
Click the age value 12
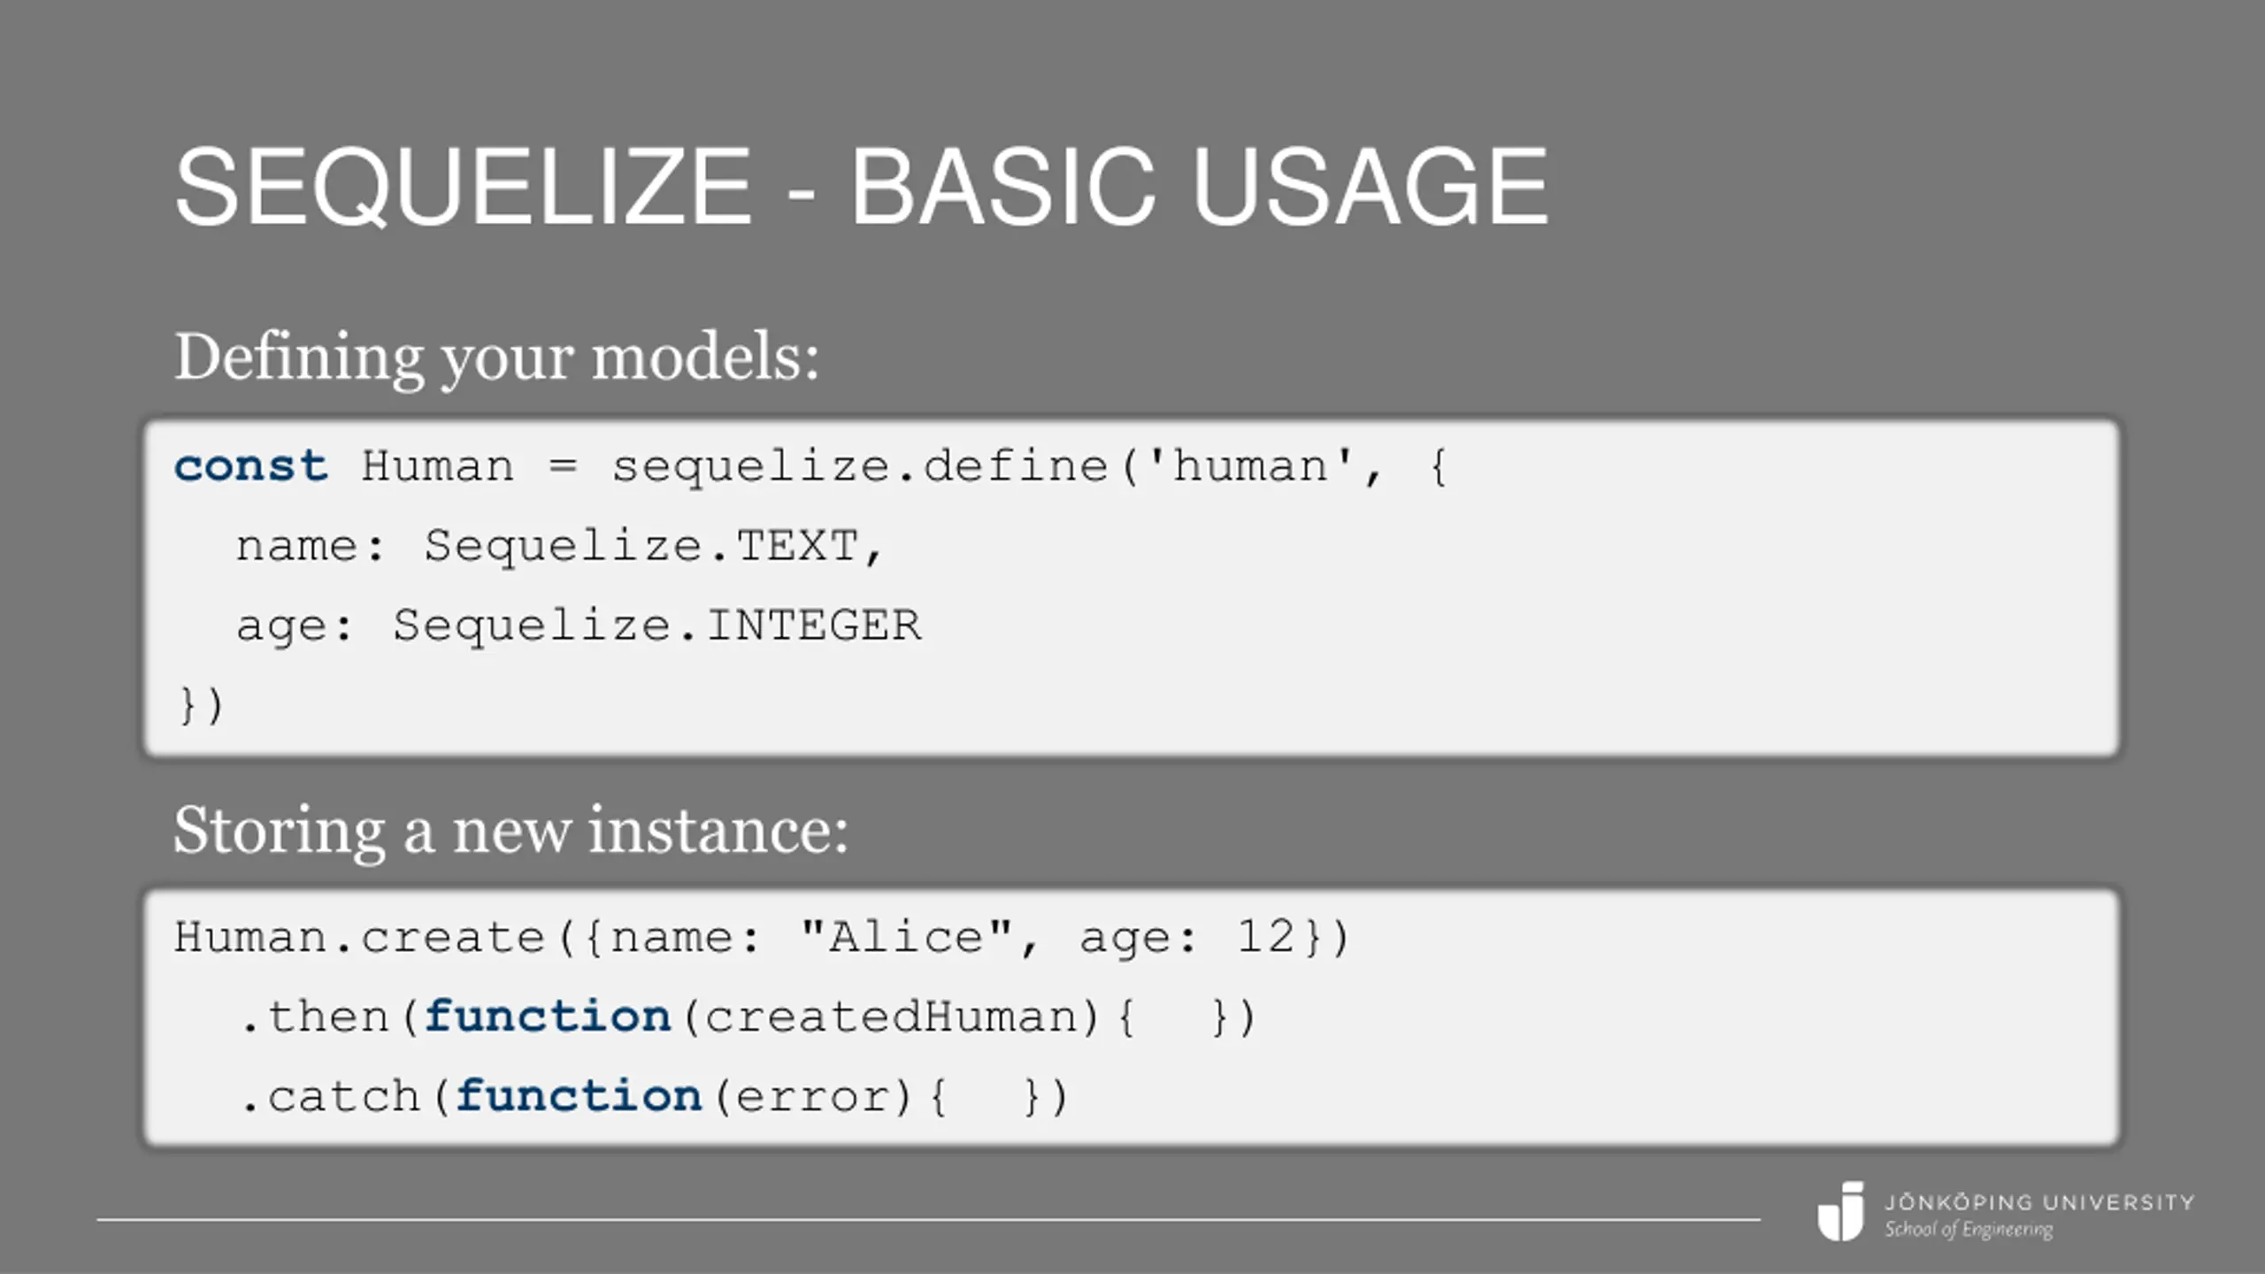point(1265,937)
